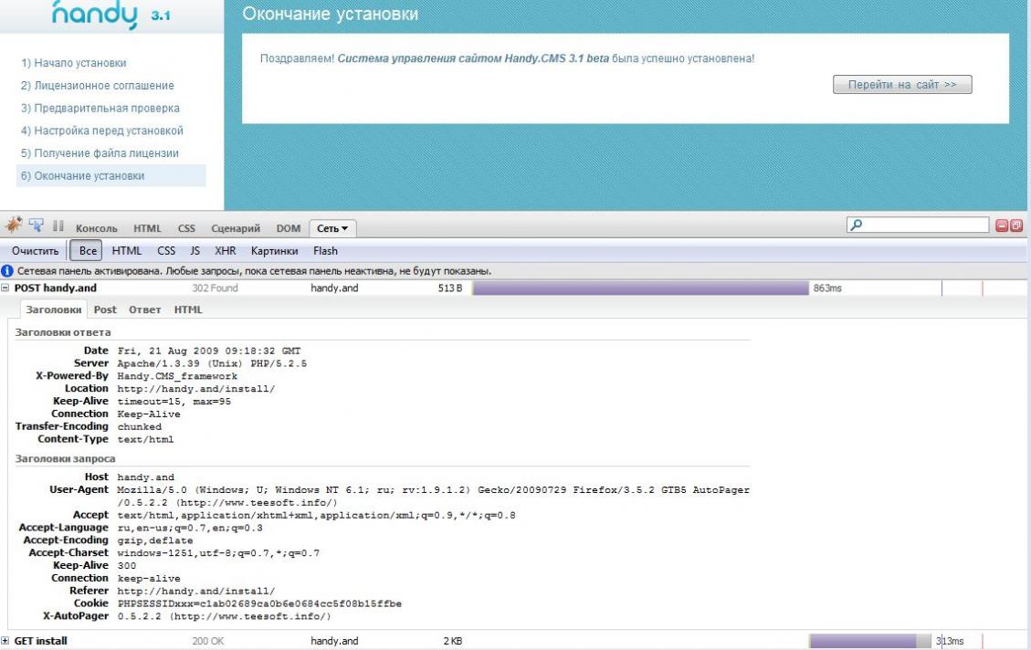Minimize Firebug with the red minus icon
The height and width of the screenshot is (650, 1031).
point(1002,225)
